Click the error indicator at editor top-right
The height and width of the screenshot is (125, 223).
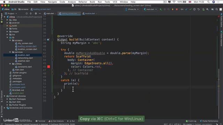tap(219, 17)
